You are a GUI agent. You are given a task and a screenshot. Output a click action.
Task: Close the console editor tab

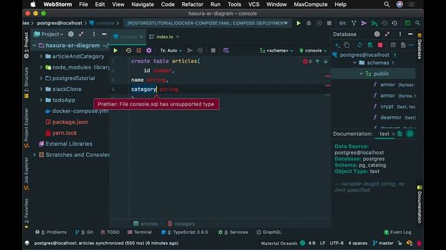pos(141,37)
